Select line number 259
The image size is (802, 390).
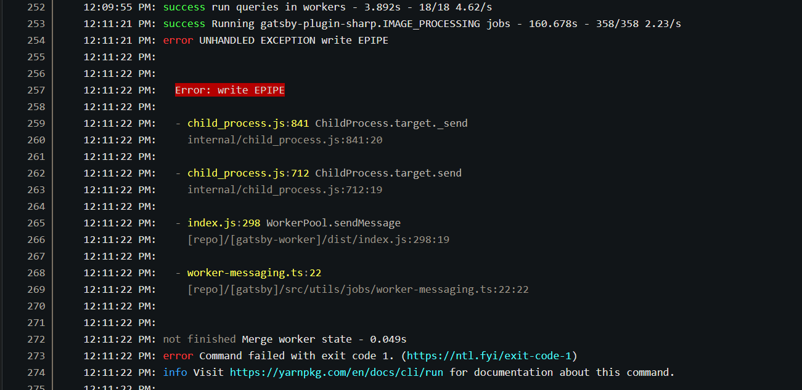coord(36,124)
